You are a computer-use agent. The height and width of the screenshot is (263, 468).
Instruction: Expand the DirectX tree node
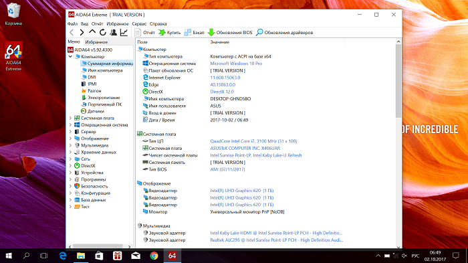tap(70, 166)
